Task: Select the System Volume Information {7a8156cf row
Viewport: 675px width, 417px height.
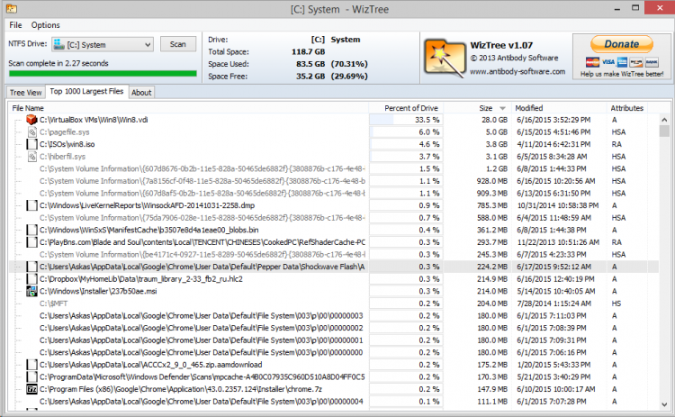Action: click(334, 181)
